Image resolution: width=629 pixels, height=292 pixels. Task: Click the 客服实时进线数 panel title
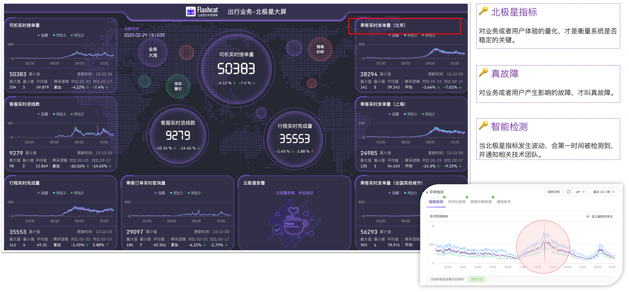[24, 104]
